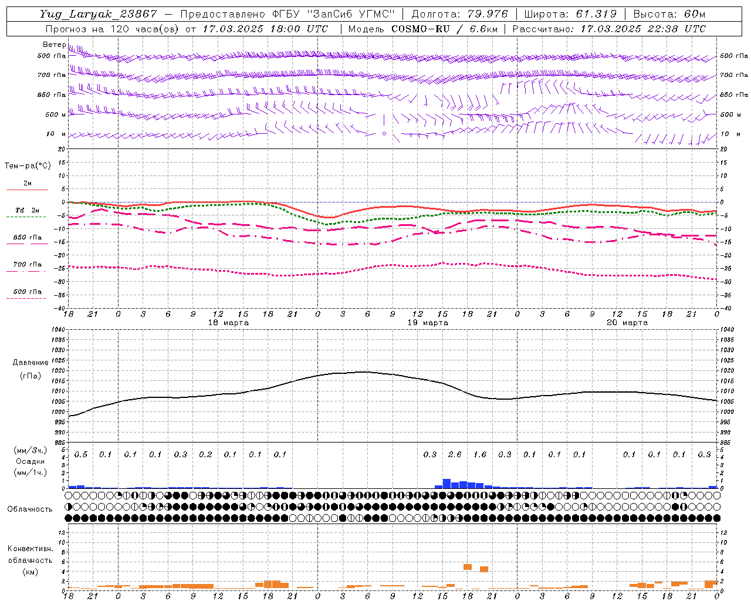Click the calm-wind circle in the 10 м row
Screen dimensions: 751x601
coord(384,134)
